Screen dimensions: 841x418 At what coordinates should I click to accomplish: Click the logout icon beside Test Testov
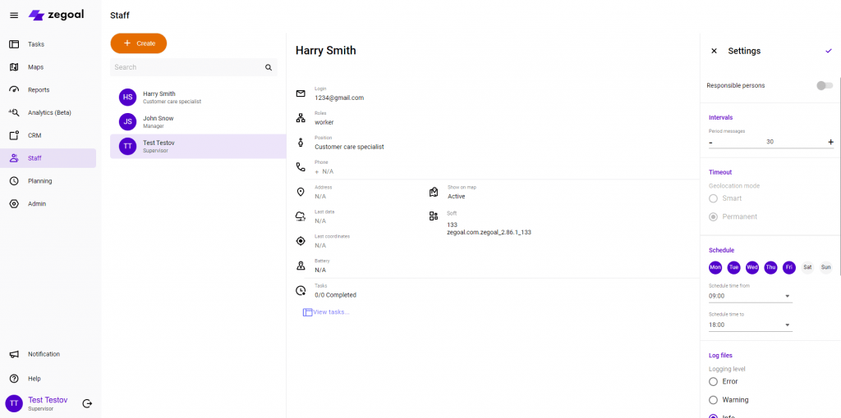[87, 403]
